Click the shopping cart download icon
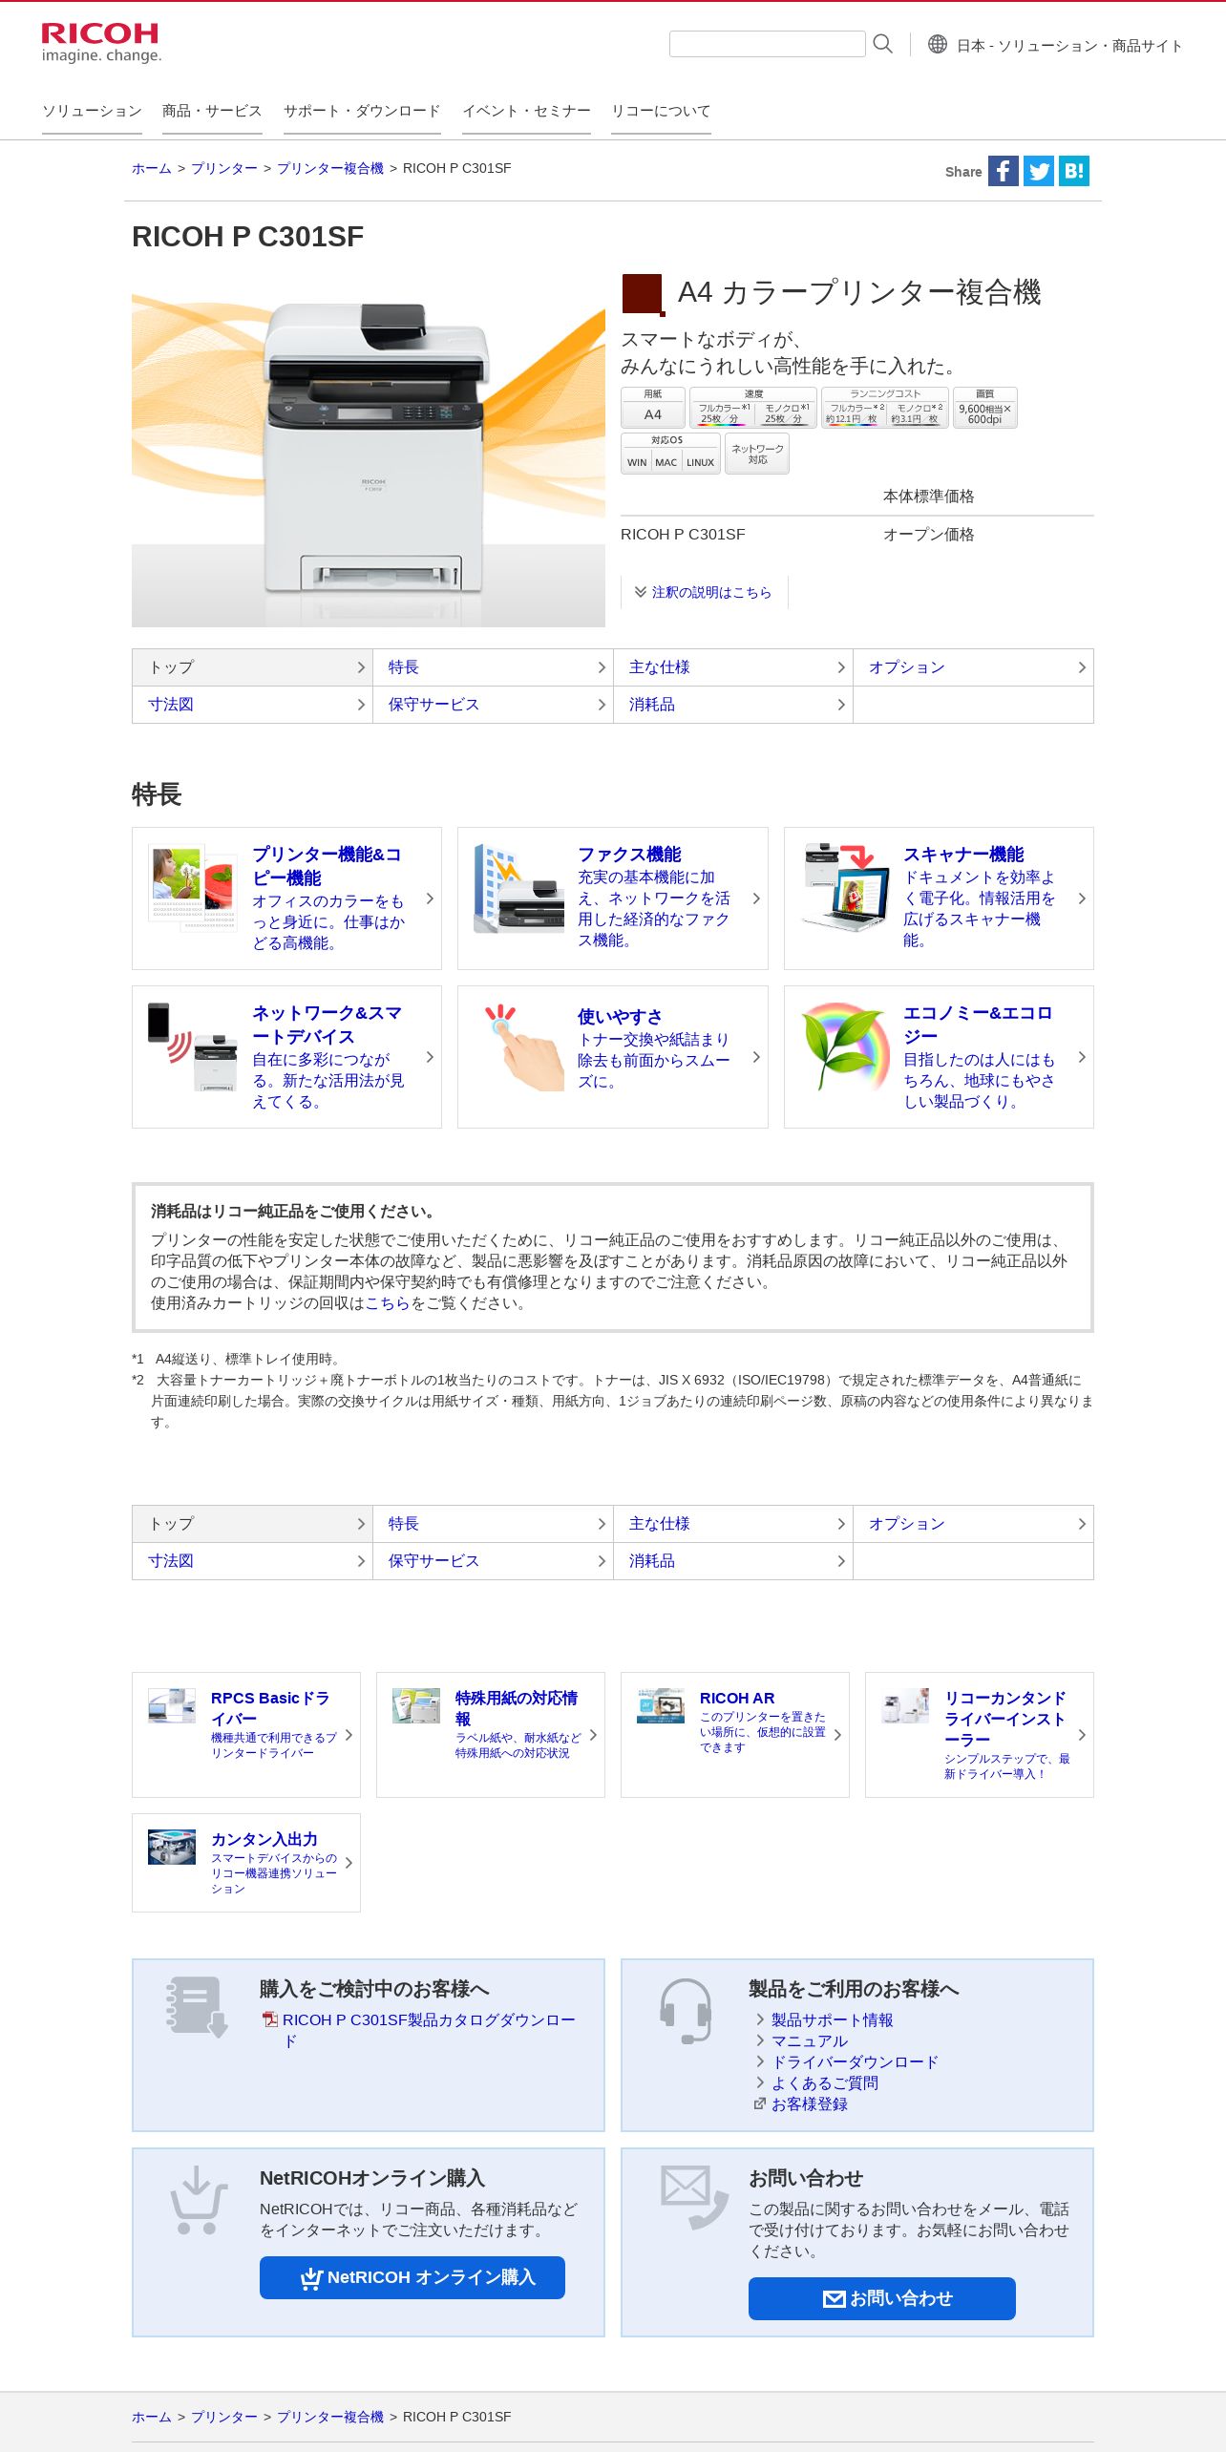The image size is (1226, 2452). coord(198,2199)
